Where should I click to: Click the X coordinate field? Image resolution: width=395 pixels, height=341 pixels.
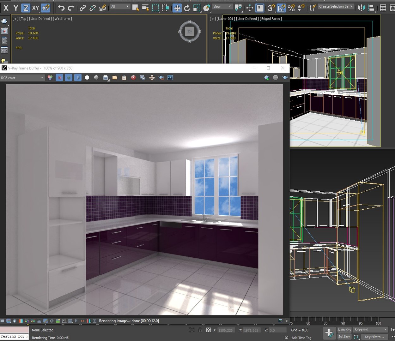click(x=226, y=330)
